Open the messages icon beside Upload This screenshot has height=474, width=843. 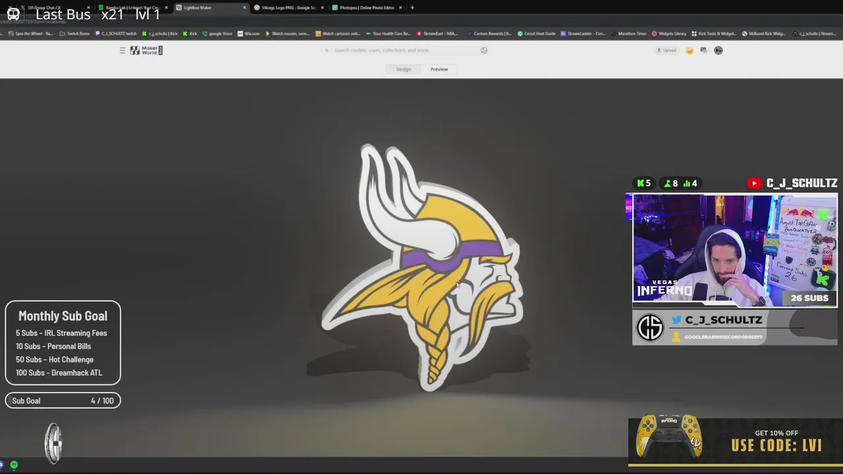click(x=703, y=50)
